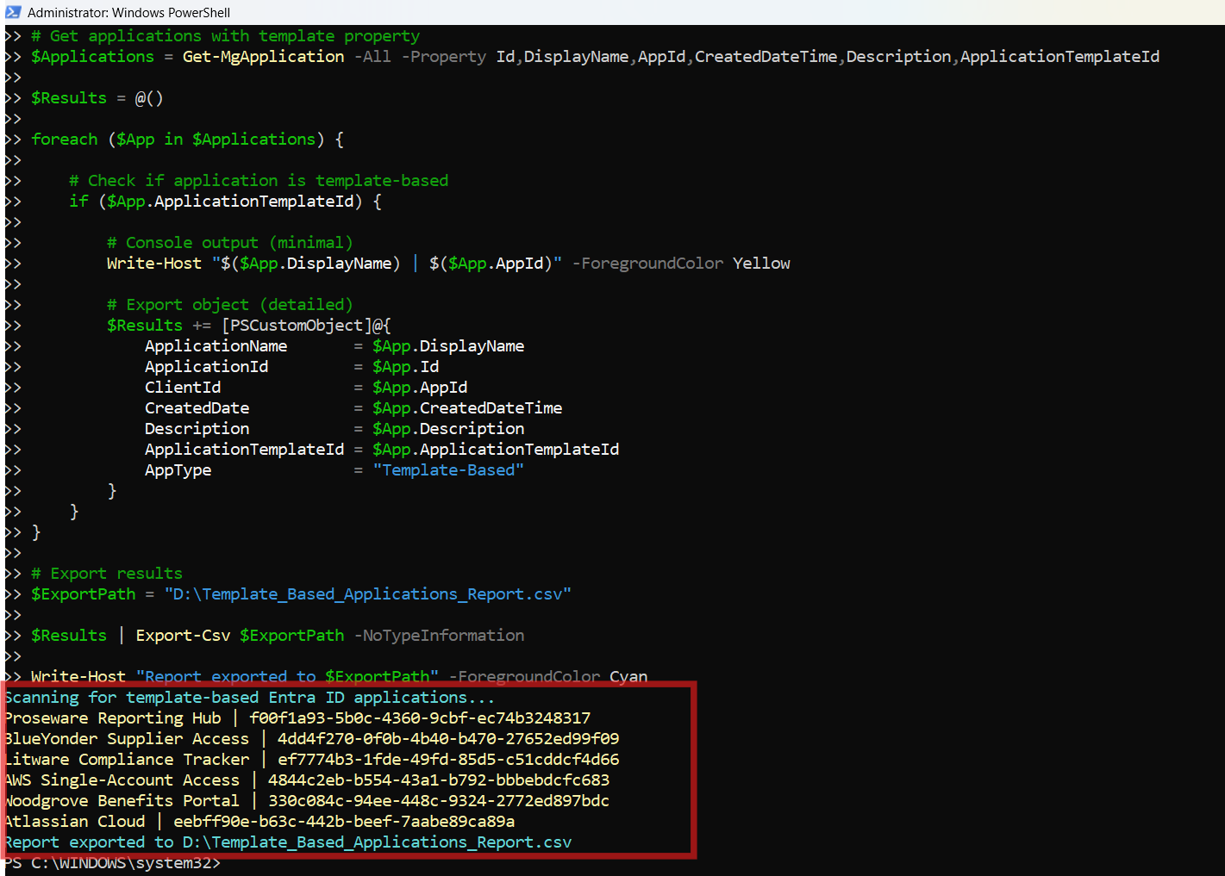The height and width of the screenshot is (876, 1225).
Task: Click the AWS Single-Account Access output line
Action: [306, 780]
